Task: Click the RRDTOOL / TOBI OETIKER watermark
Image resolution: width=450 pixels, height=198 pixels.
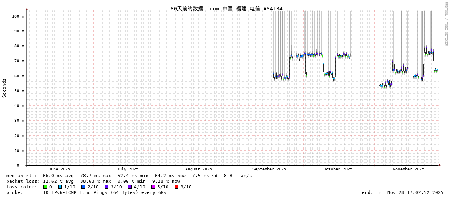Action: tap(446, 24)
